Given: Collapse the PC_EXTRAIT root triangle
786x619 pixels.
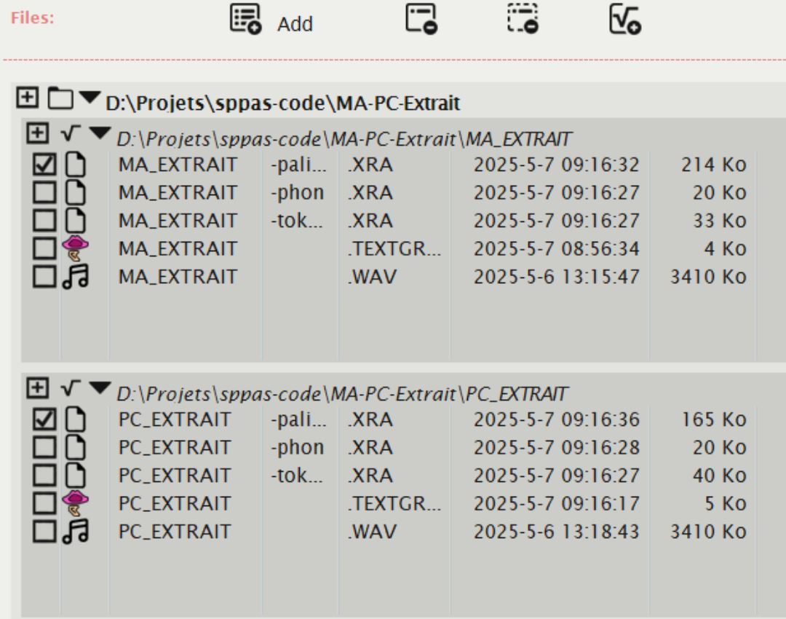Looking at the screenshot, I should point(100,387).
